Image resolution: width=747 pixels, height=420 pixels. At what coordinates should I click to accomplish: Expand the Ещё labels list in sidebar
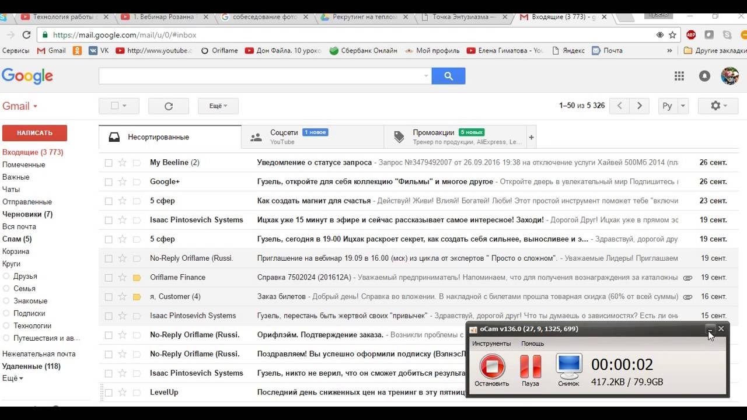(13, 379)
